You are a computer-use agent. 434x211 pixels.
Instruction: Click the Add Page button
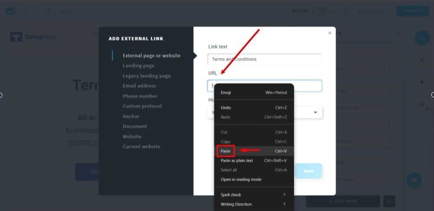click(x=343, y=201)
